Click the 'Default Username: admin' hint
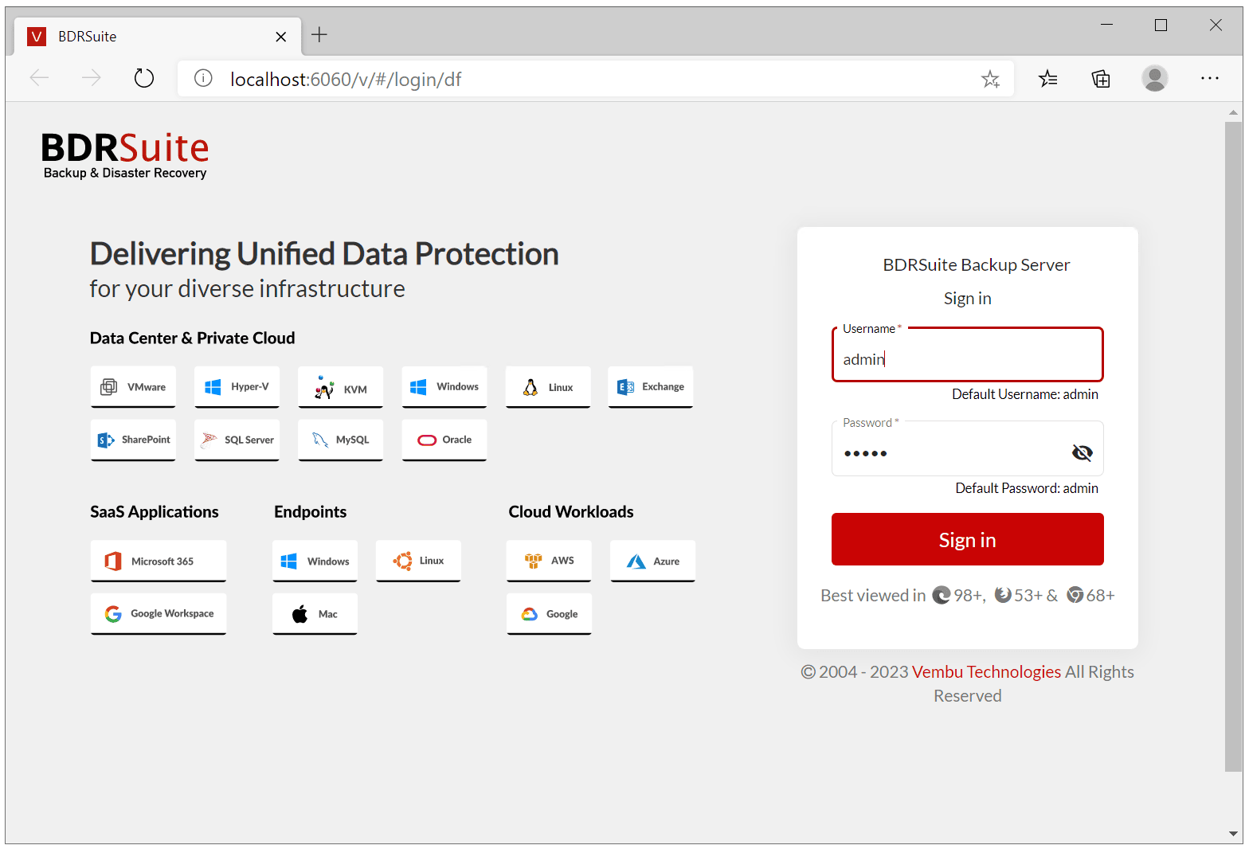This screenshot has height=849, width=1245. pos(1025,394)
